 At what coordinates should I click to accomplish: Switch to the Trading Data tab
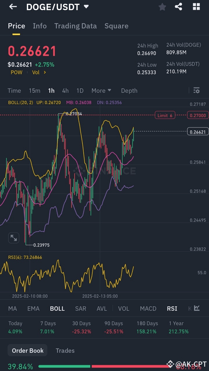pos(75,26)
